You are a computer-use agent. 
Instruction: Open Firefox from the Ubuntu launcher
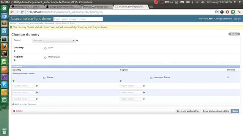pyautogui.click(x=4, y=46)
